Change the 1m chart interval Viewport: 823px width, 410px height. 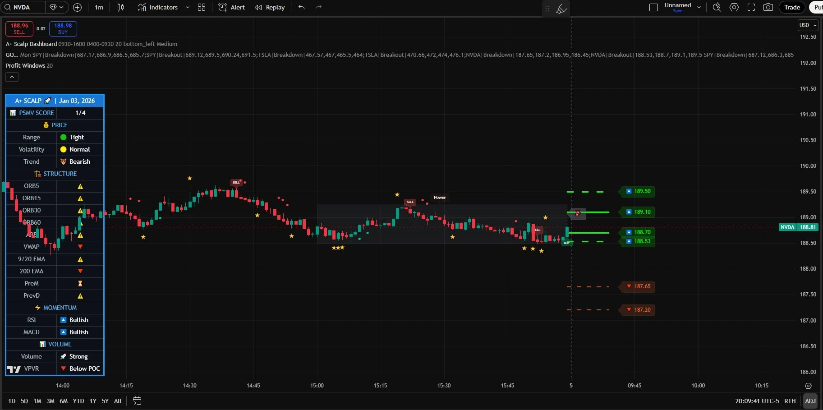pos(99,7)
